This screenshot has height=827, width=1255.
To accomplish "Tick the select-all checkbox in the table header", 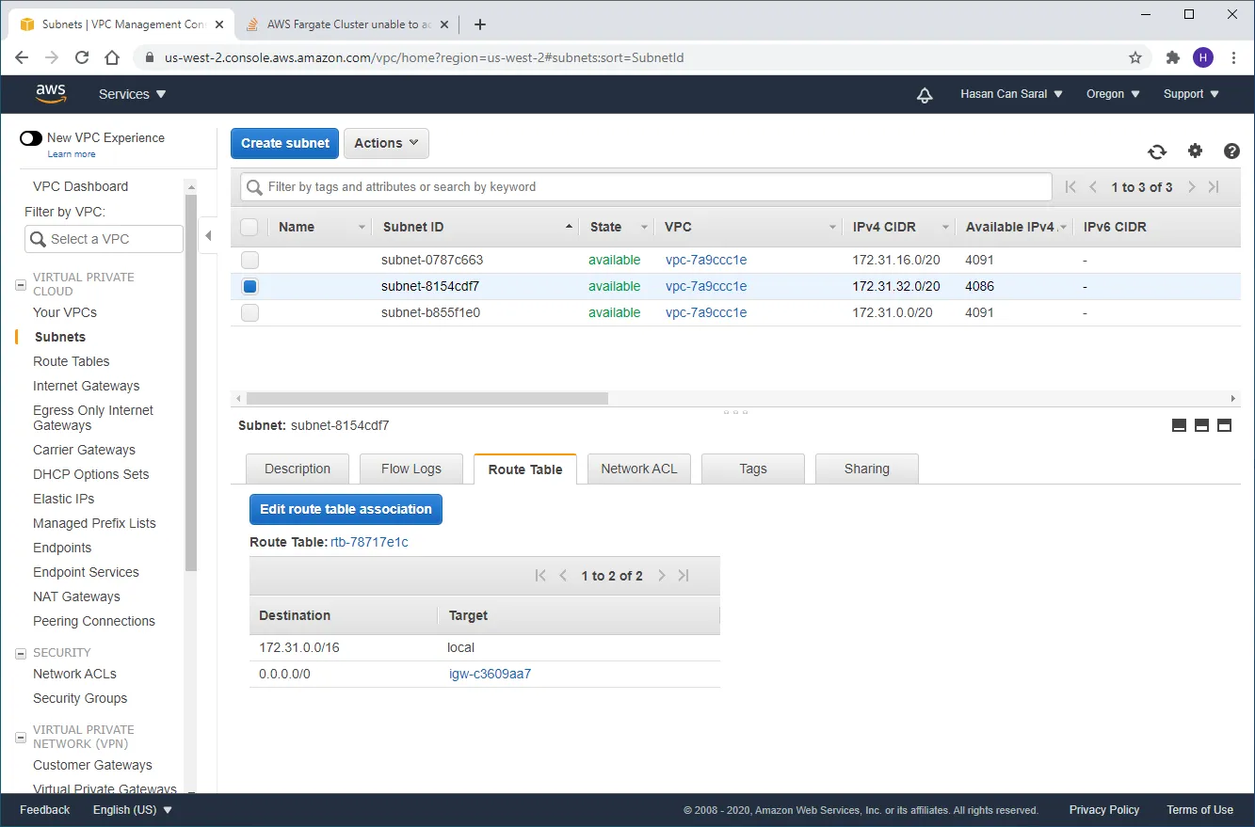I will pos(249,227).
